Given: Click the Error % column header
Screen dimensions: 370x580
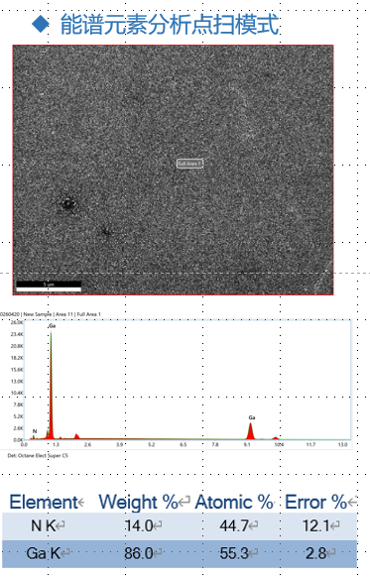Looking at the screenshot, I should [x=316, y=502].
